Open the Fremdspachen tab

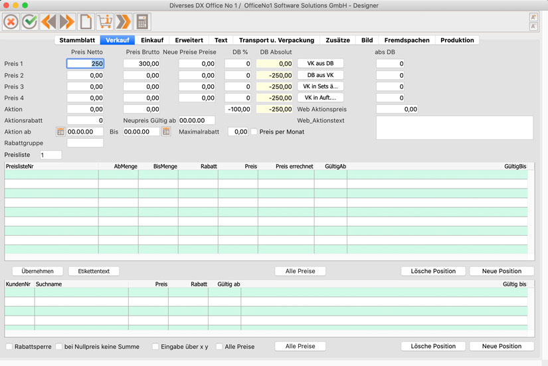tap(407, 41)
